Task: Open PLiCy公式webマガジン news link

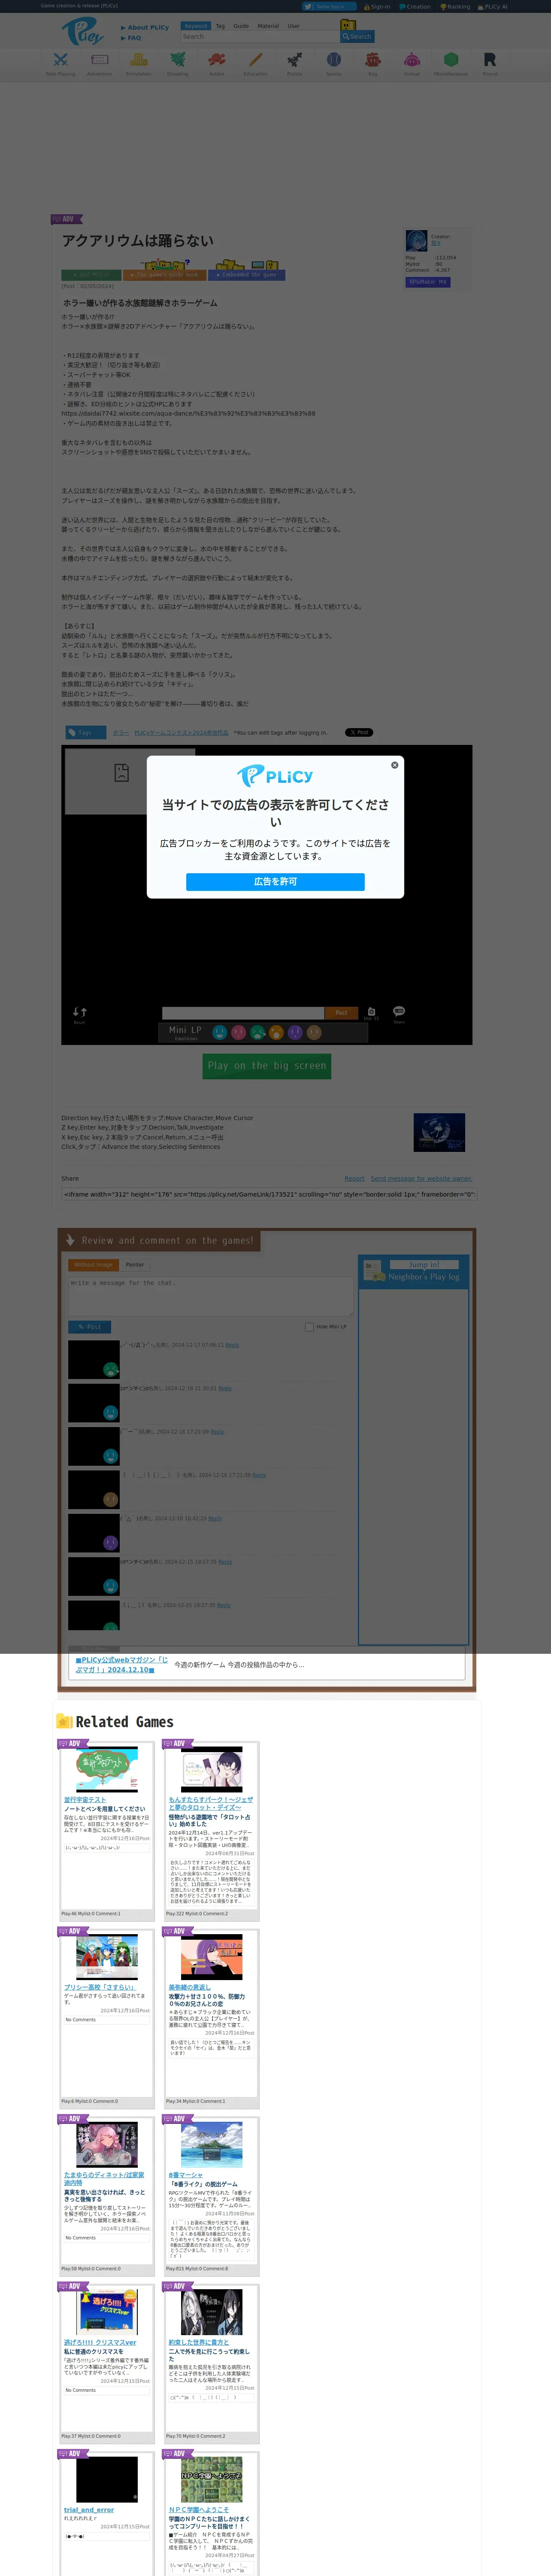Action: [x=121, y=1665]
